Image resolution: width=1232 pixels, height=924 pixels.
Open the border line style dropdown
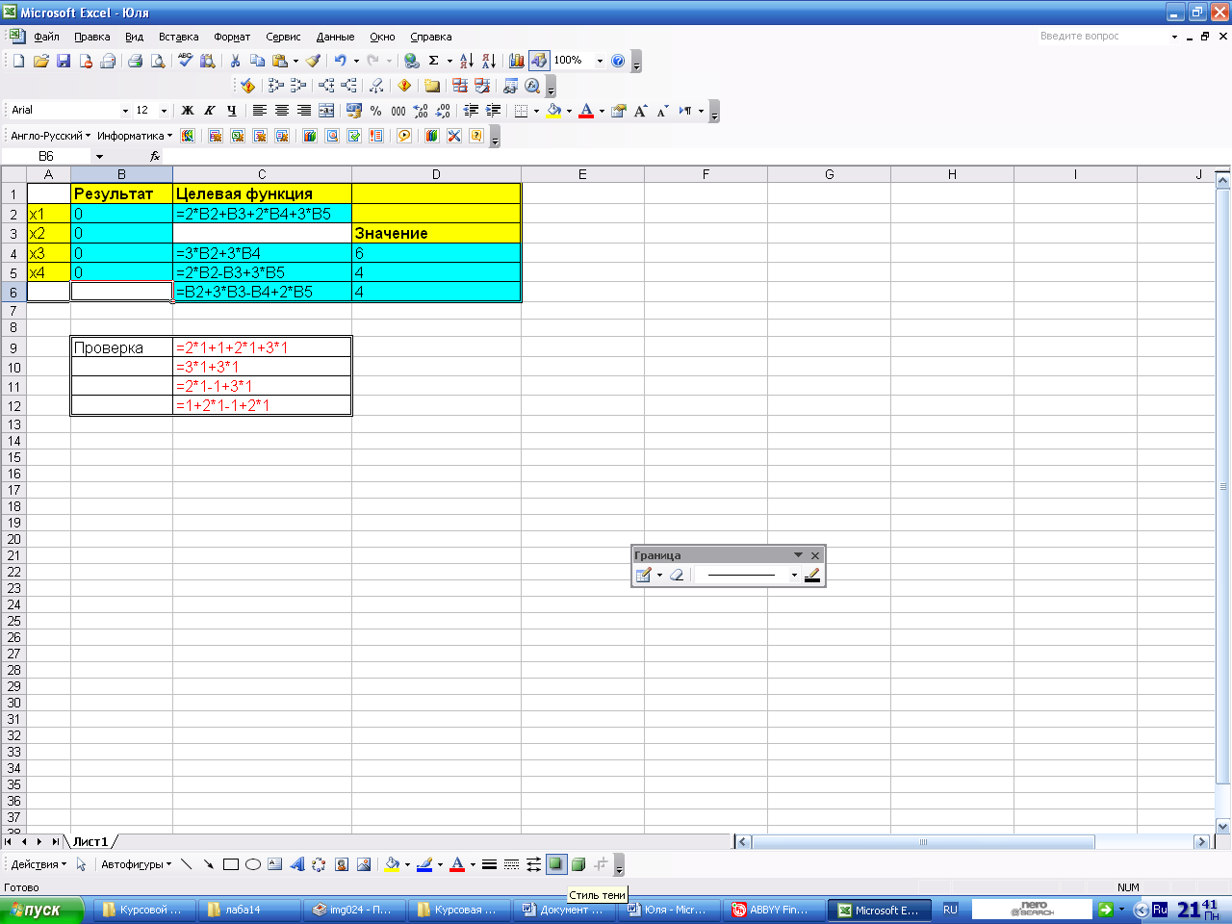click(x=794, y=575)
